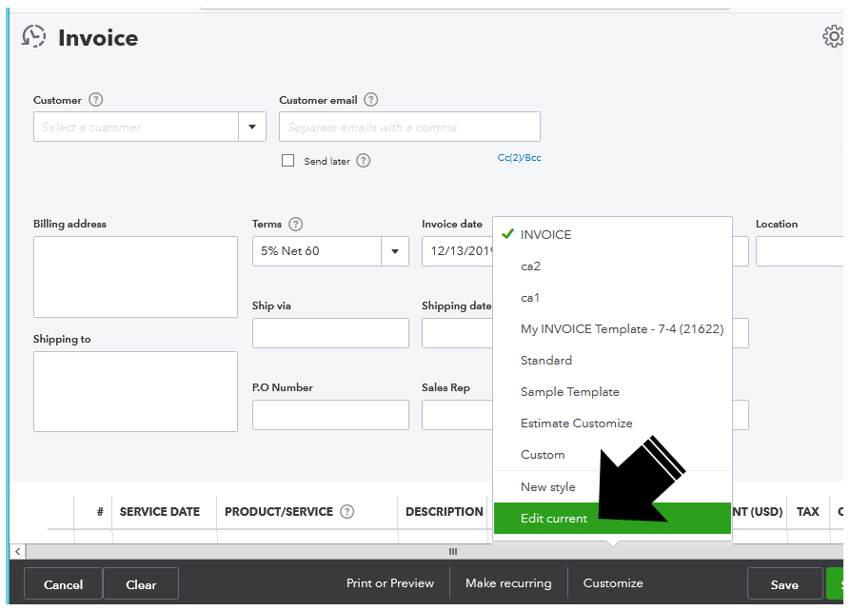Click Customize in the bottom bar
This screenshot has width=851, height=611.
[x=613, y=583]
